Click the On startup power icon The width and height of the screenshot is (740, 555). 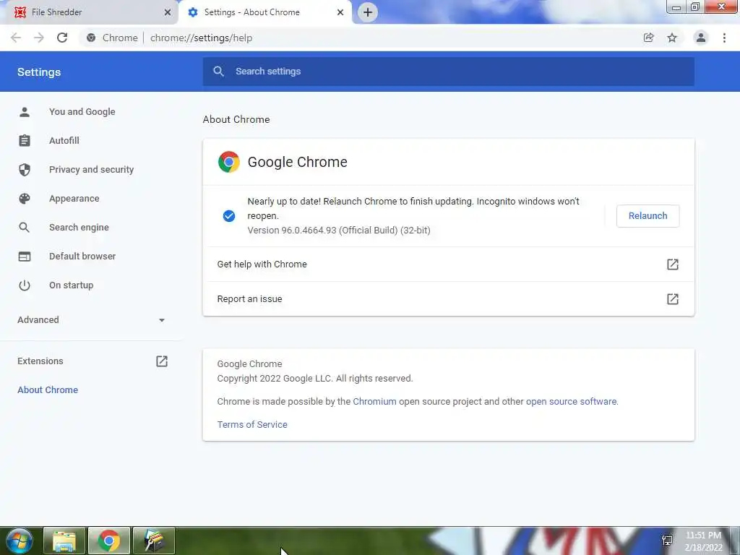25,285
